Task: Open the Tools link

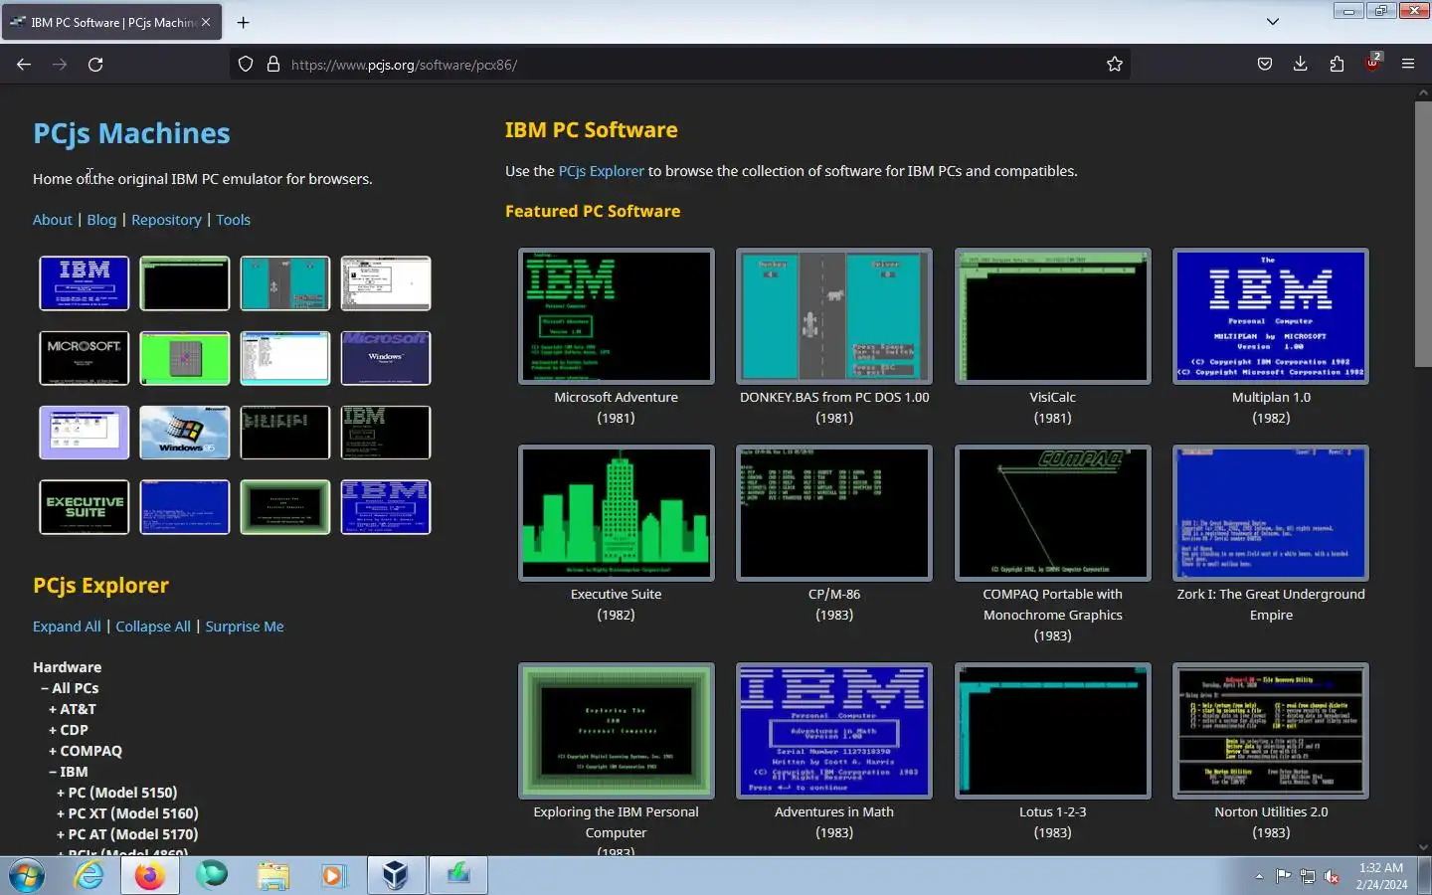Action: click(x=233, y=220)
